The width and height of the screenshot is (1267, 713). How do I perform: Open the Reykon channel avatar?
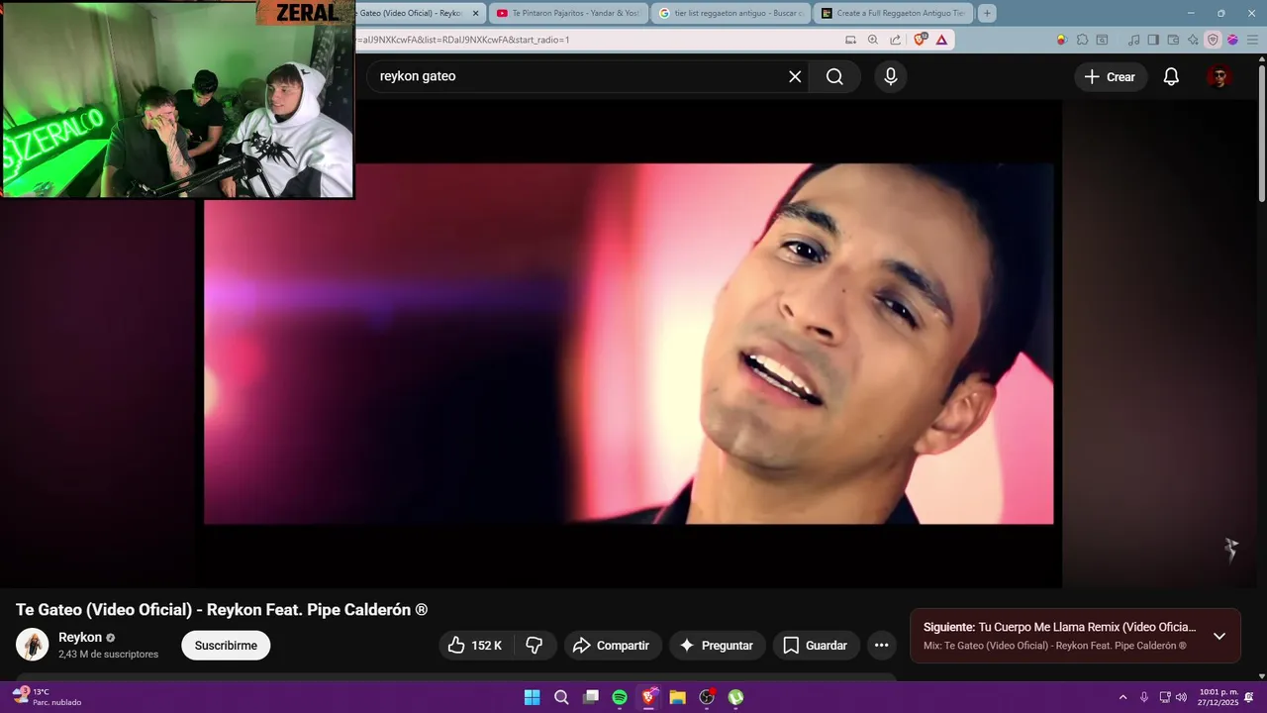point(32,645)
